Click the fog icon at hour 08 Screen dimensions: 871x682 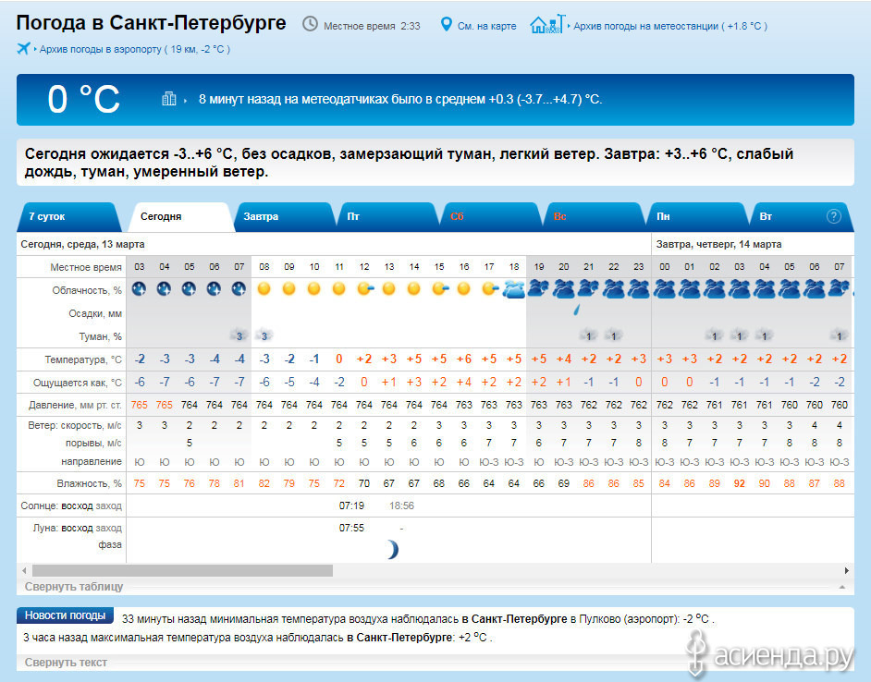[264, 335]
